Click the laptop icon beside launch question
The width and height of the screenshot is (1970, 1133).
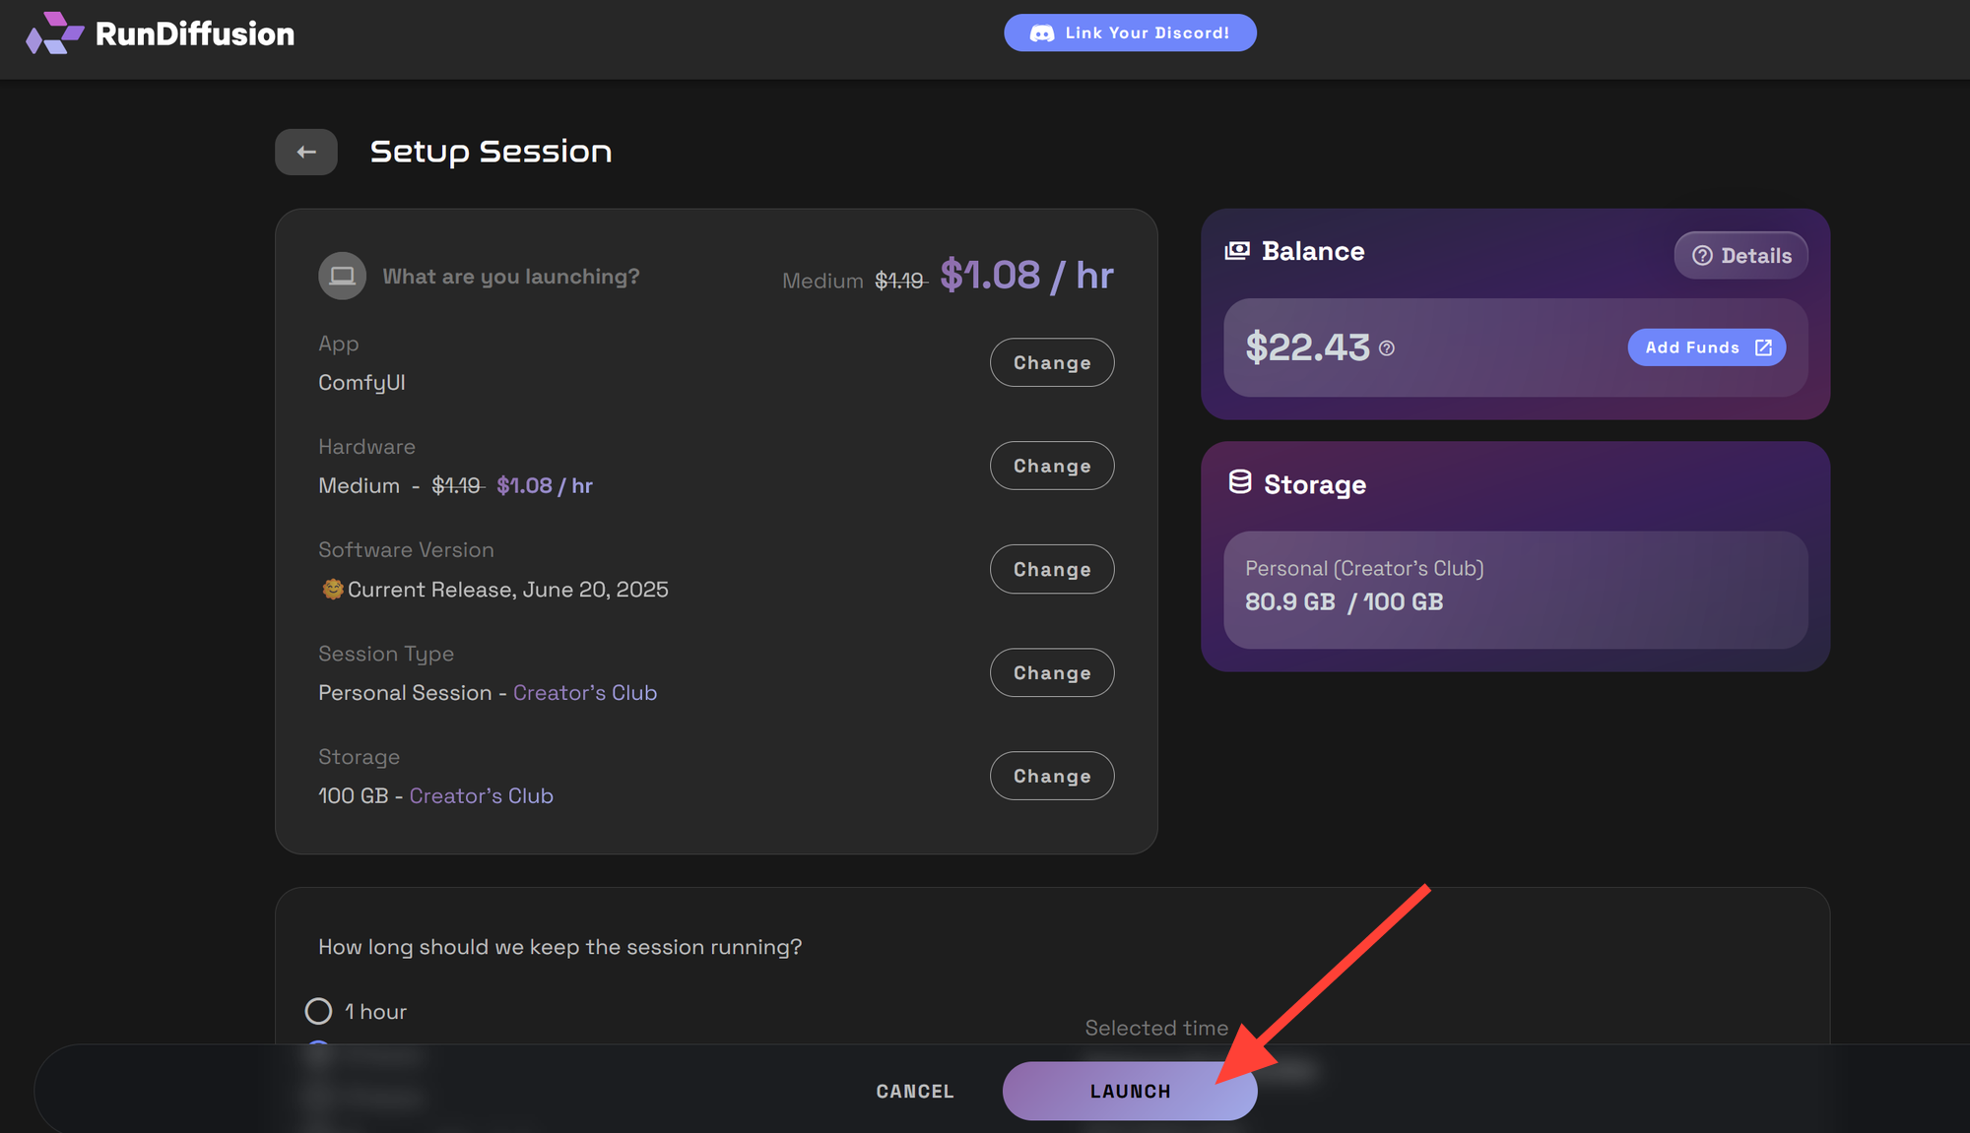pyautogui.click(x=342, y=276)
